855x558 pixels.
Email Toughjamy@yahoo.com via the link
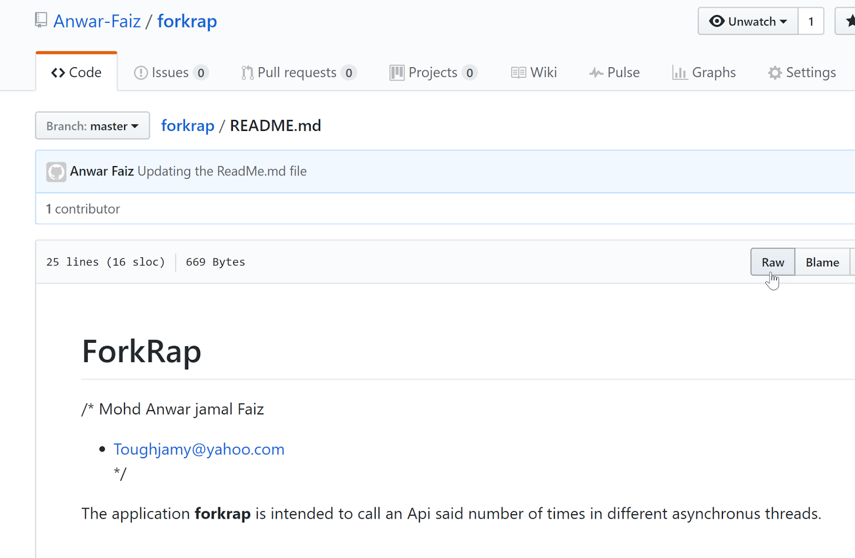(198, 449)
